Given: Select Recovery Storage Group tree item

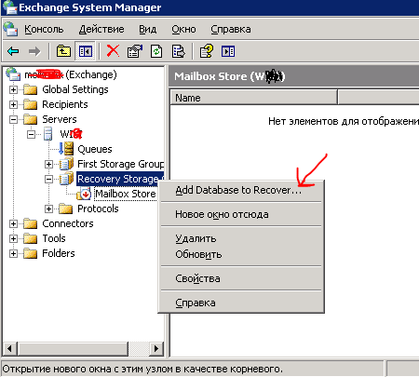Looking at the screenshot, I should click(x=120, y=179).
